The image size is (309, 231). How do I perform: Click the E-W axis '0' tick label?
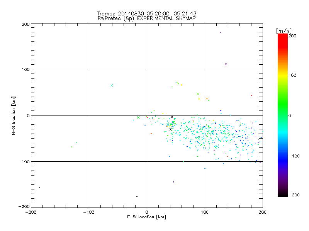click(x=147, y=212)
